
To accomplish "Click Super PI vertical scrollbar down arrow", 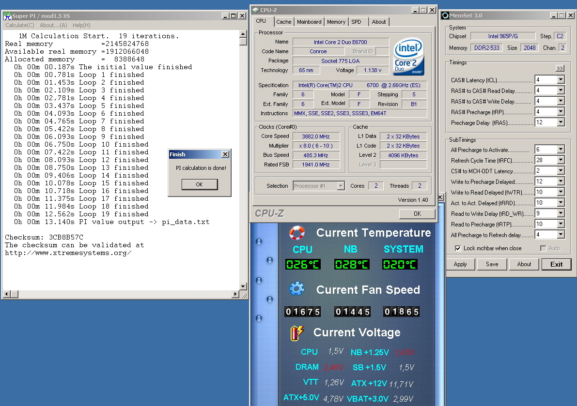I will coord(243,286).
